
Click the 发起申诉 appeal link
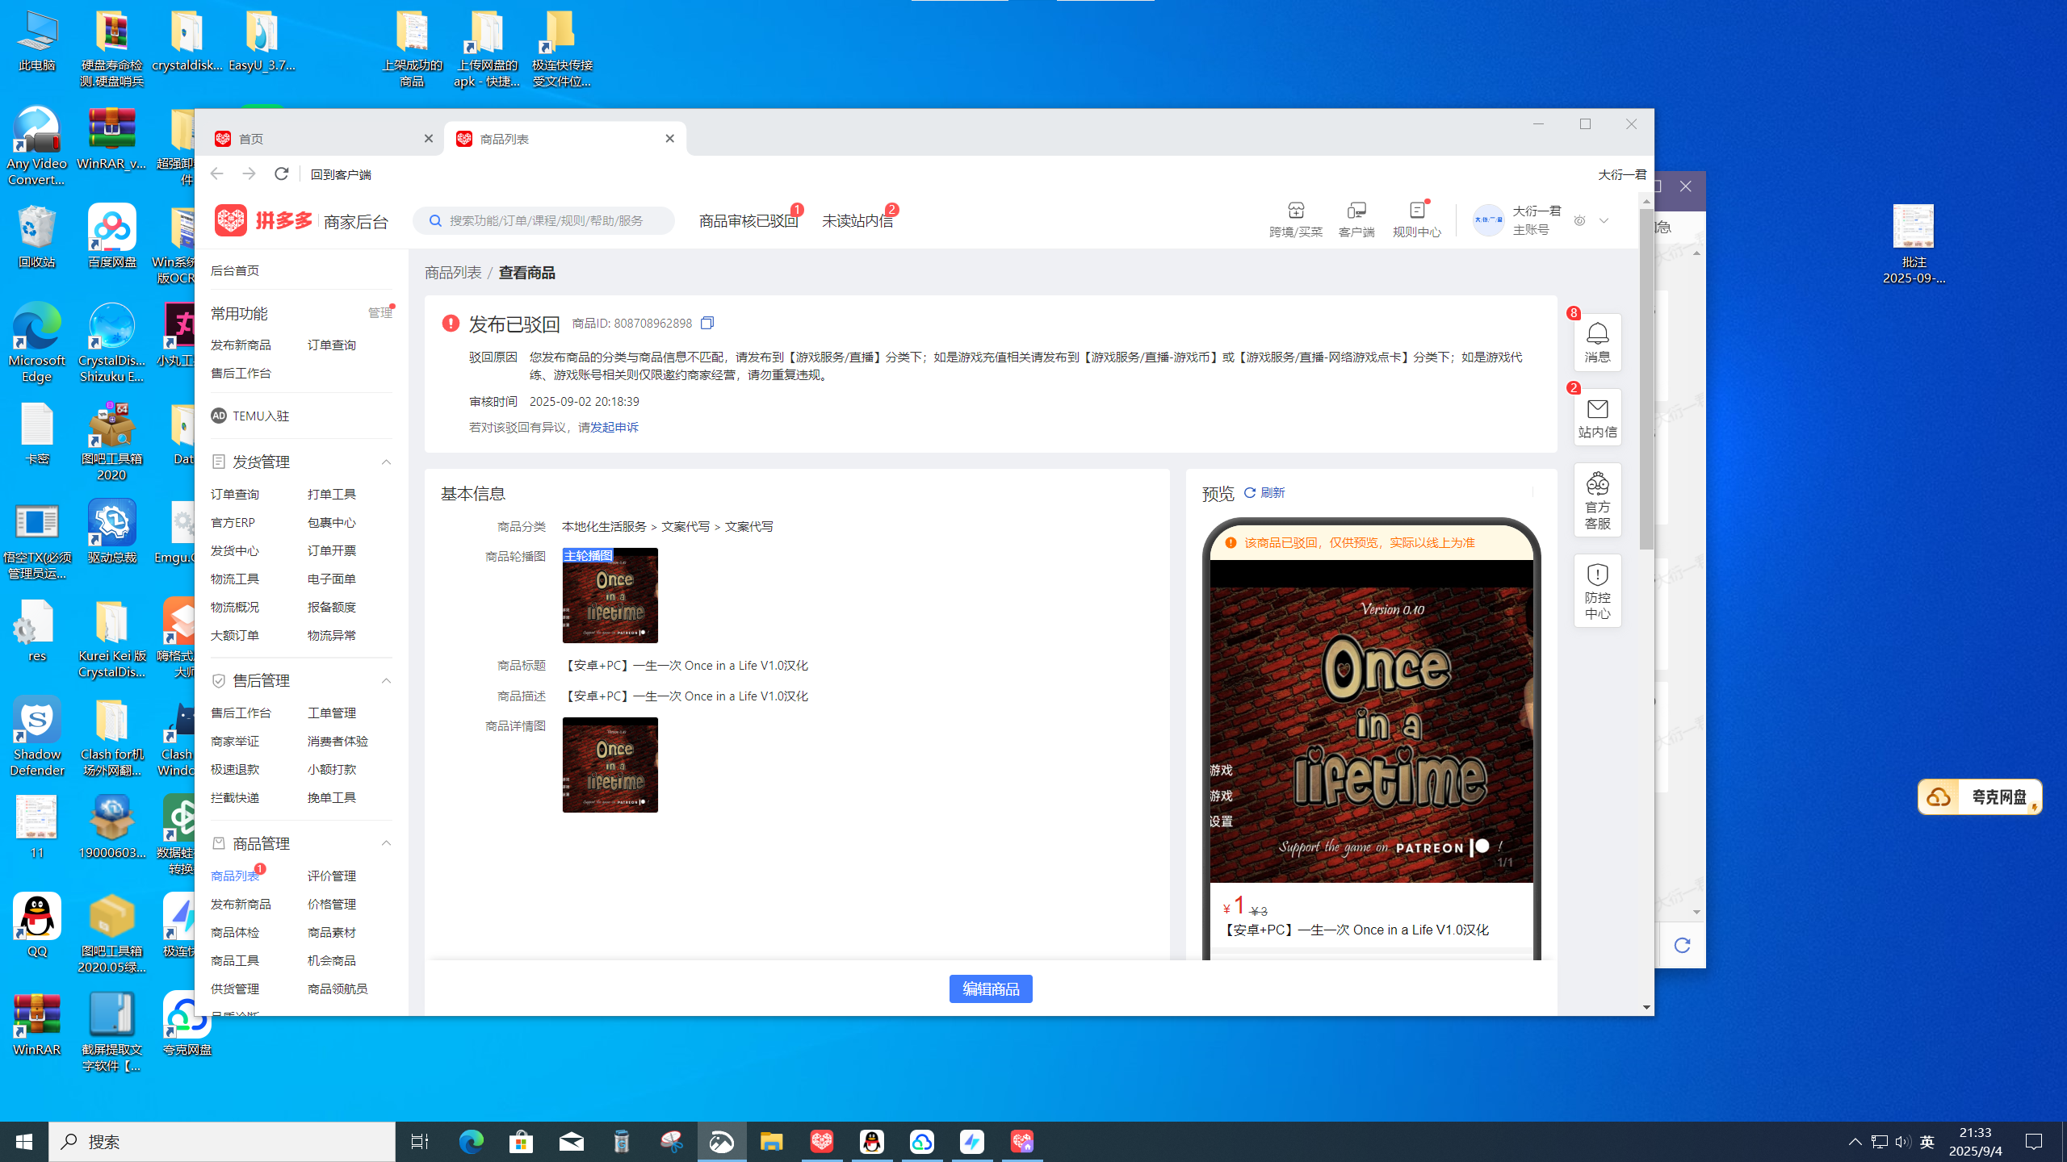coord(614,427)
